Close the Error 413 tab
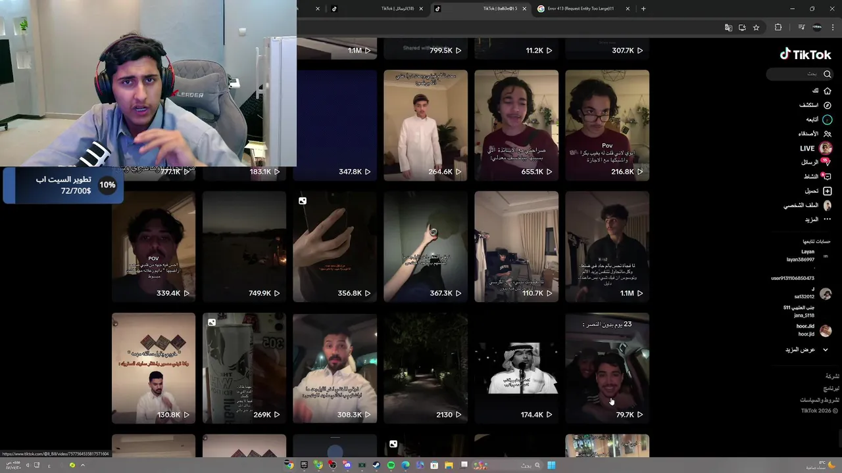This screenshot has height=473, width=842. click(628, 9)
